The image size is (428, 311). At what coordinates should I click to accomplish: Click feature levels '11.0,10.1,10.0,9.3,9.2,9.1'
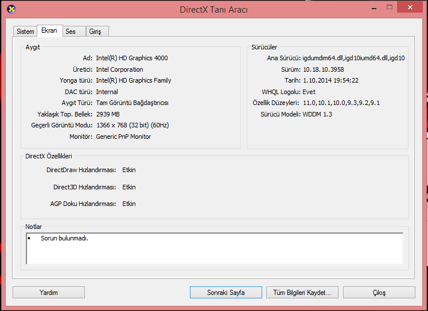(x=341, y=103)
